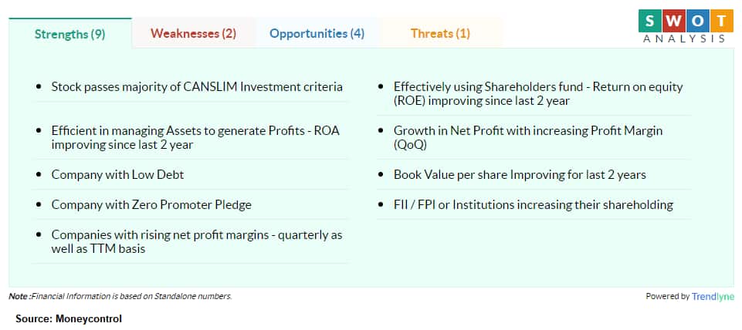Select the rising net profit margins item
The image size is (742, 330).
click(190, 241)
